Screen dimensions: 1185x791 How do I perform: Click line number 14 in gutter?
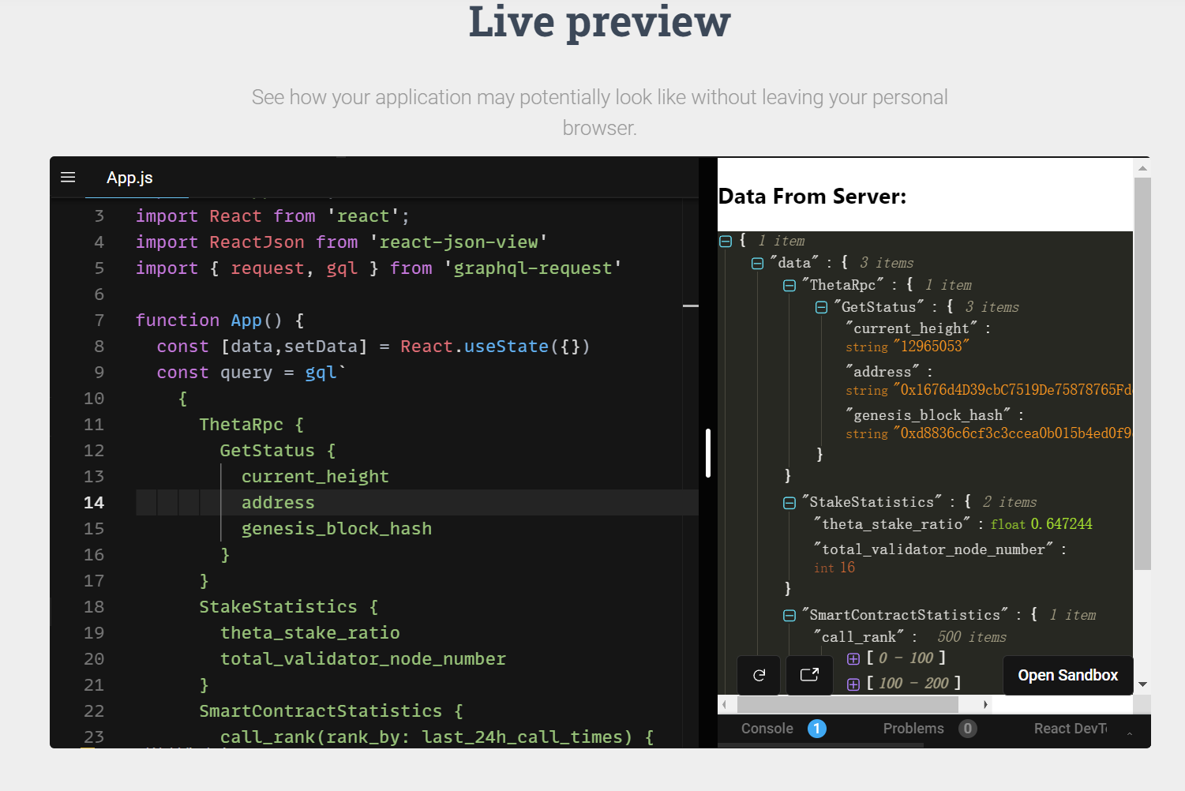94,503
